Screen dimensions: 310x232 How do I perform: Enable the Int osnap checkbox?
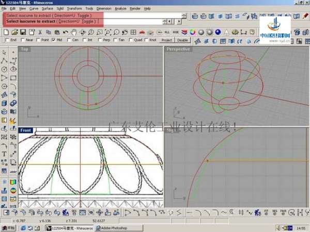[84, 40]
